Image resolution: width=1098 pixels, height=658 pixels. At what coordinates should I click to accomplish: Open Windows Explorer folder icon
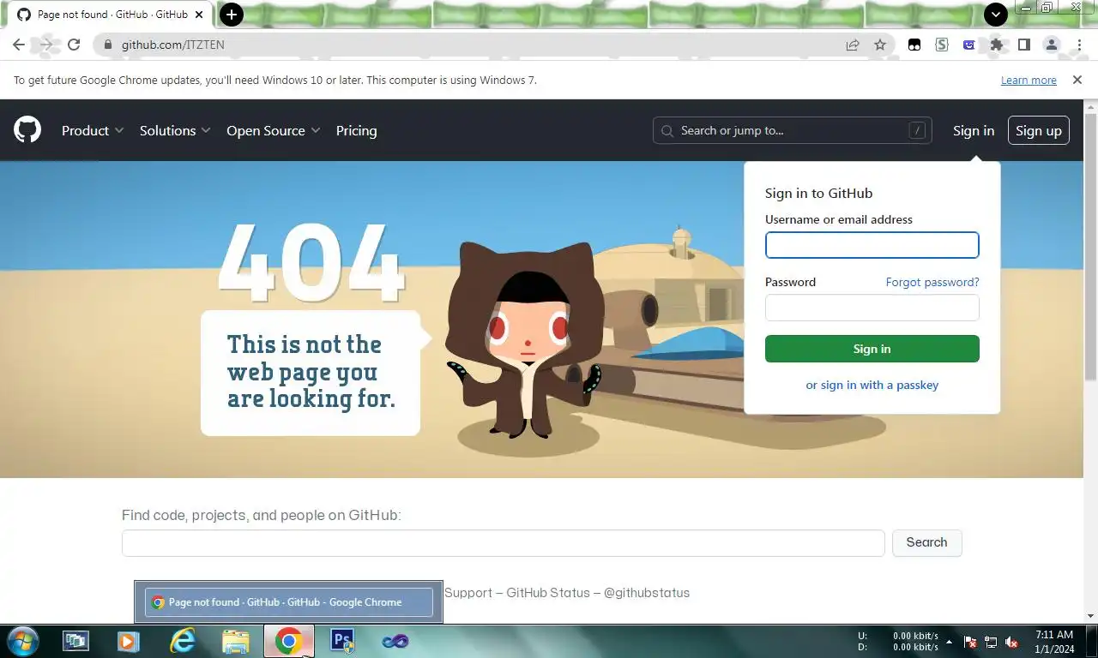tap(236, 641)
